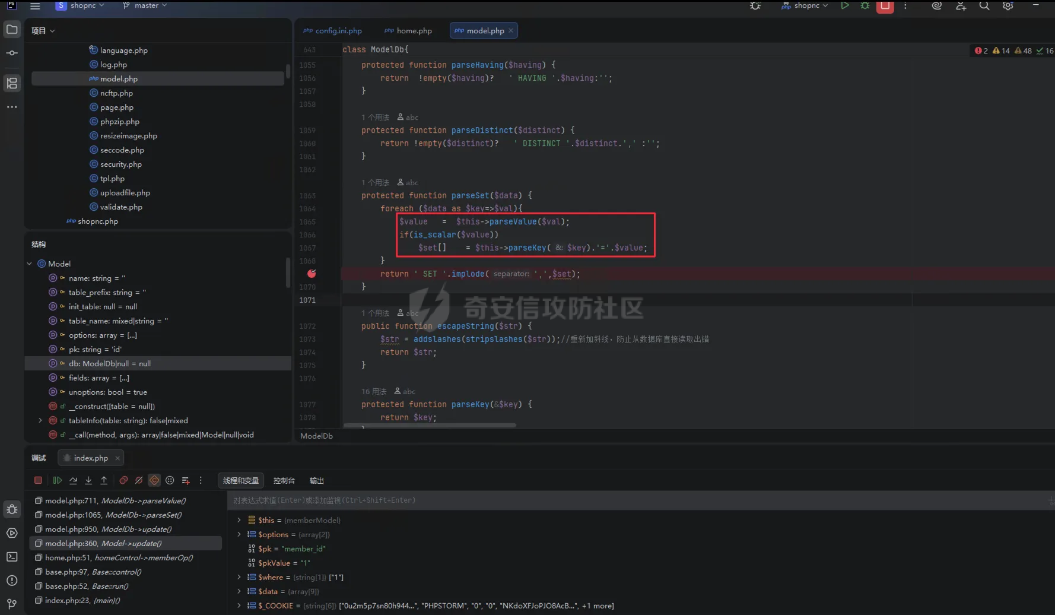Image resolution: width=1055 pixels, height=615 pixels.
Task: Open the View Breakpoints dialog icon
Action: coord(123,480)
